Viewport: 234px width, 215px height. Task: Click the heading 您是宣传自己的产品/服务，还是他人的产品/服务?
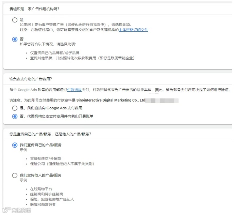50,134
